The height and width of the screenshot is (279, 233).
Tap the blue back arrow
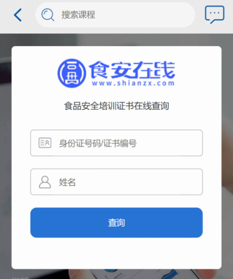pos(18,15)
